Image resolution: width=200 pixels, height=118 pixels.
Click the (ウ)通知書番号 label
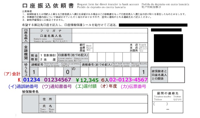click(57, 87)
